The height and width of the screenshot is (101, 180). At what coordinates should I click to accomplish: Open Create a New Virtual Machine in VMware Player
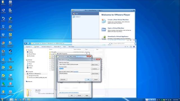tap(118, 20)
